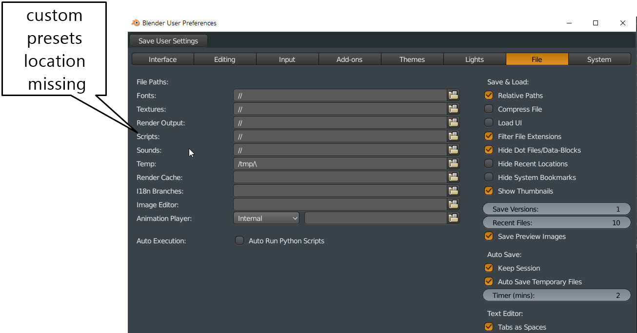Click Save User Settings button
This screenshot has height=333, width=637.
point(168,41)
